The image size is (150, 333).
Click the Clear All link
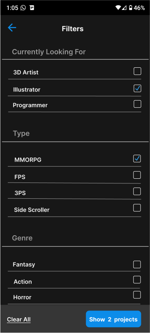click(x=19, y=319)
